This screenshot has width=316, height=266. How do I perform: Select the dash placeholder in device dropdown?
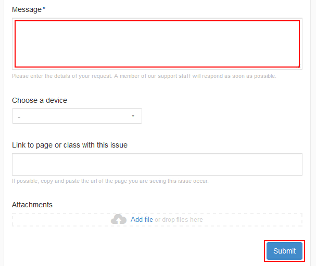click(19, 117)
